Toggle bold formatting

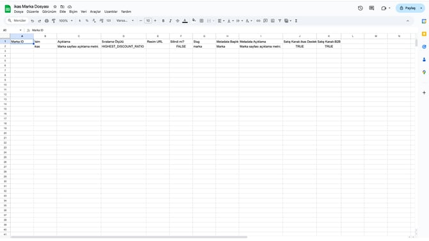pyautogui.click(x=163, y=21)
